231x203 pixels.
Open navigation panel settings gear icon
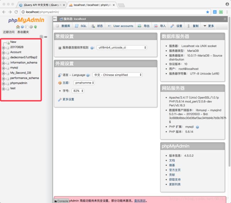[31, 27]
